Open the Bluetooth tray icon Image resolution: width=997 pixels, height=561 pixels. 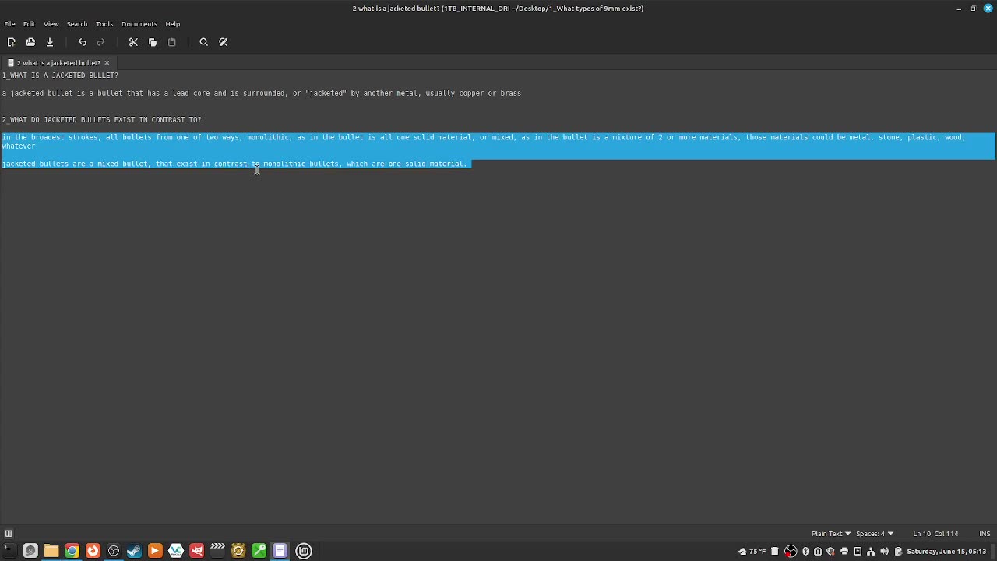[805, 552]
